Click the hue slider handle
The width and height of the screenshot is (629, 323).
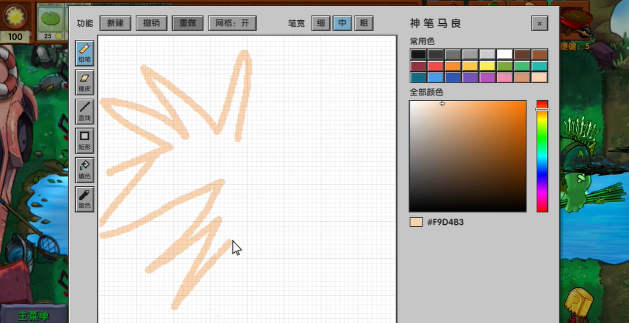click(542, 109)
